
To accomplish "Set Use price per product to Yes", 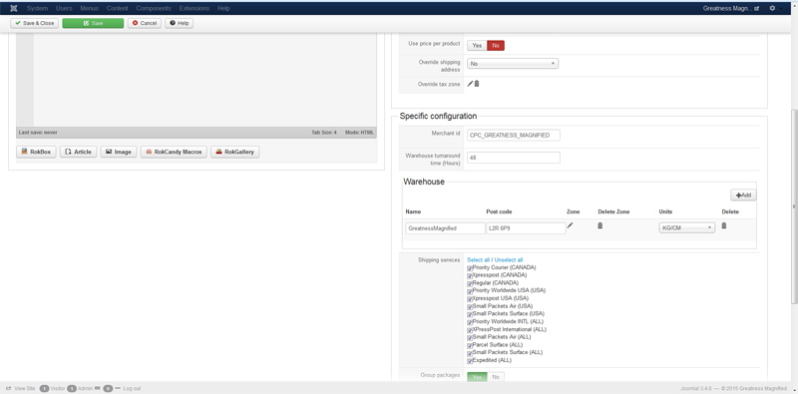I will click(477, 46).
